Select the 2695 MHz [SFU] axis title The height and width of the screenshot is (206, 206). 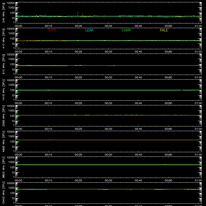(4, 116)
